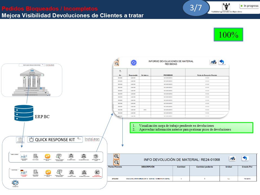The height and width of the screenshot is (195, 260).
Task: Click the ERP BC database icon
Action: click(24, 113)
